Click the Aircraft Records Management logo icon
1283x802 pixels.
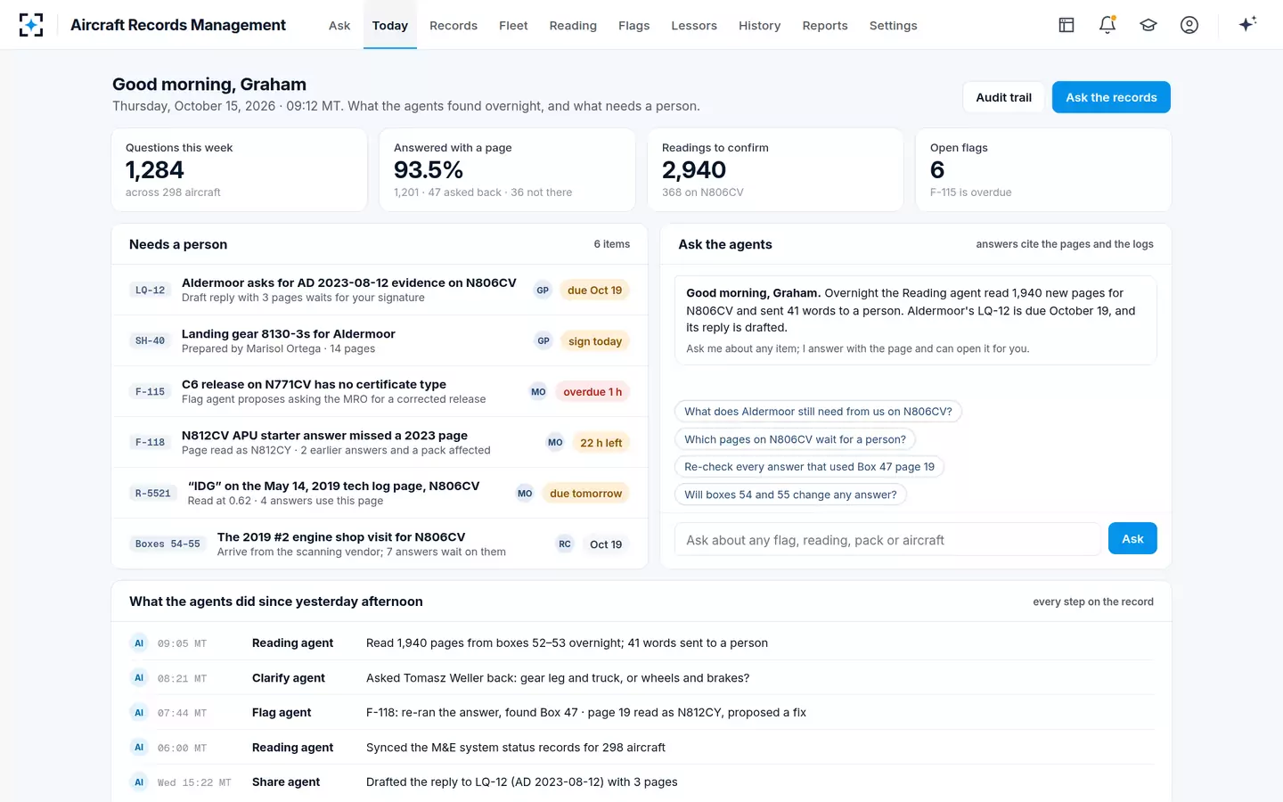pos(31,25)
